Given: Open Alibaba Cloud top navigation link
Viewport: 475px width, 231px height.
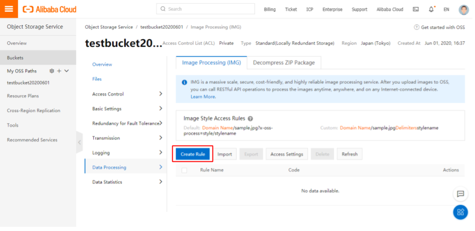Looking at the screenshot, I should (390, 9).
